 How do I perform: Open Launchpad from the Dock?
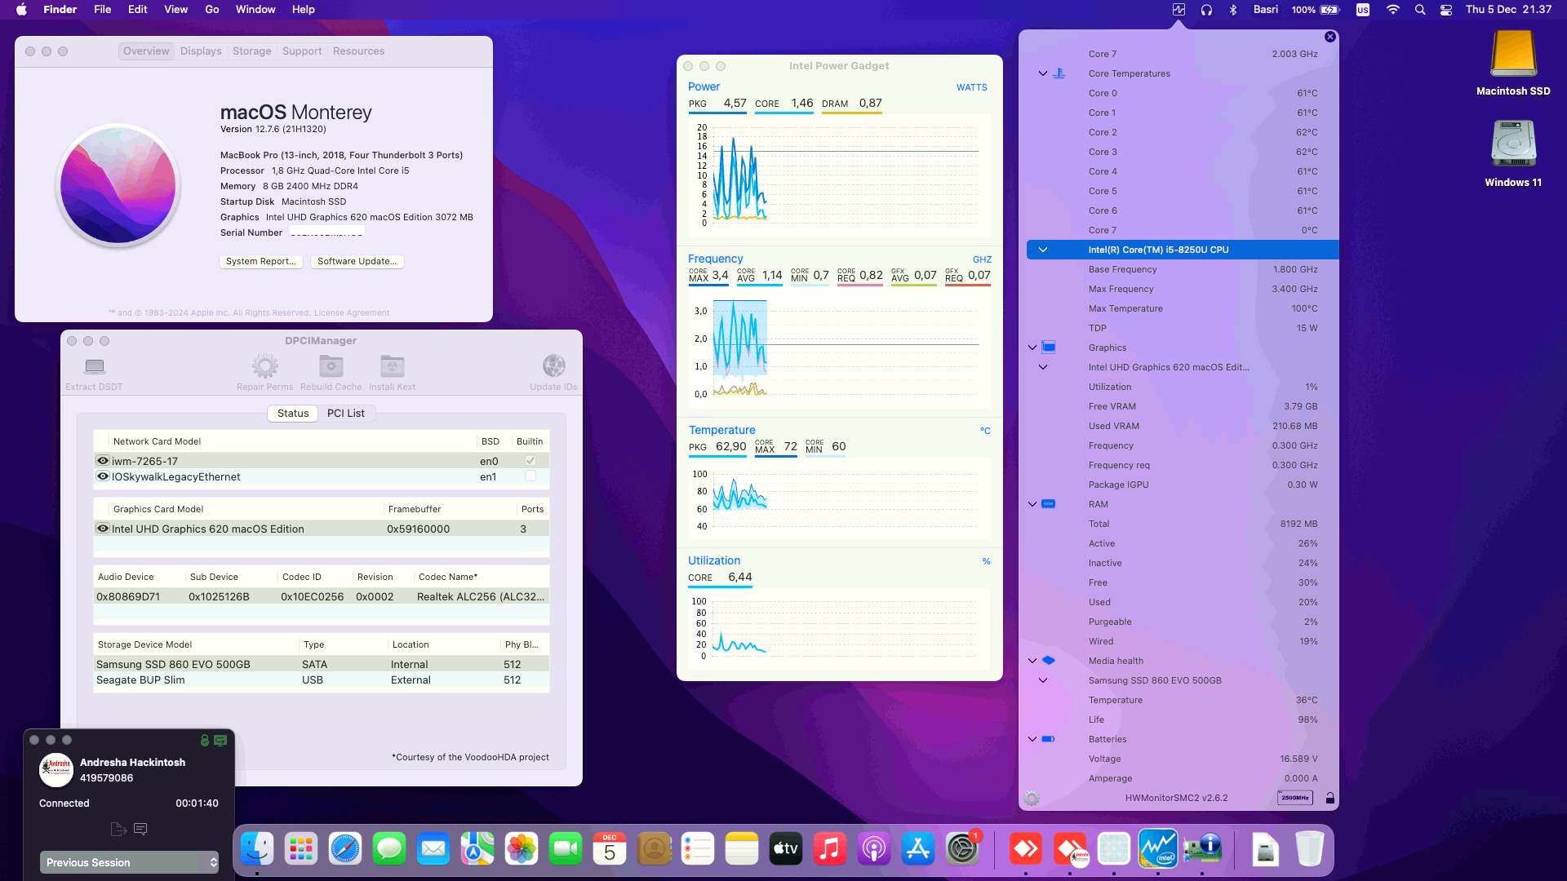click(301, 849)
